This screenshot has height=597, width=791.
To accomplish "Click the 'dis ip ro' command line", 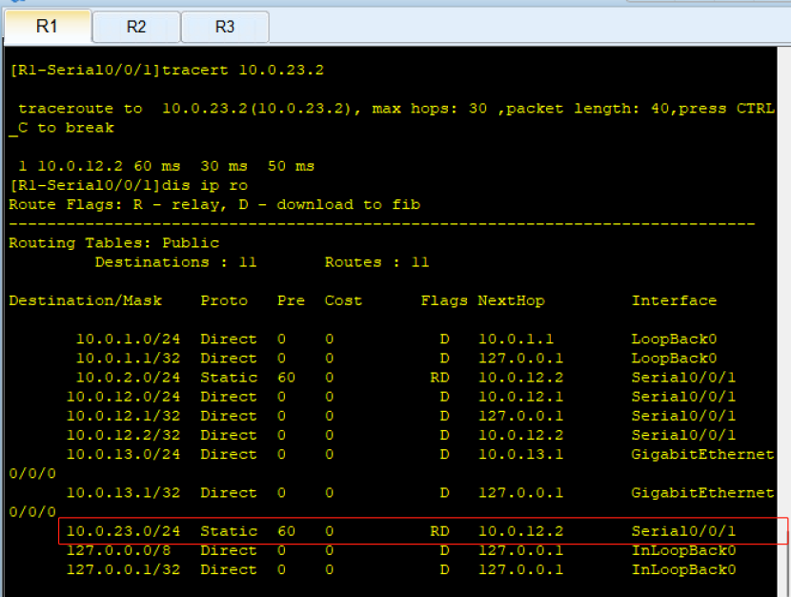I will tap(129, 185).
